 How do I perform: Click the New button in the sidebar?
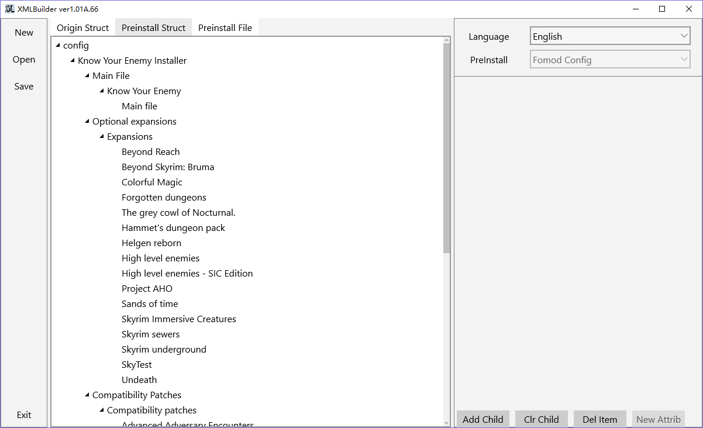[24, 33]
